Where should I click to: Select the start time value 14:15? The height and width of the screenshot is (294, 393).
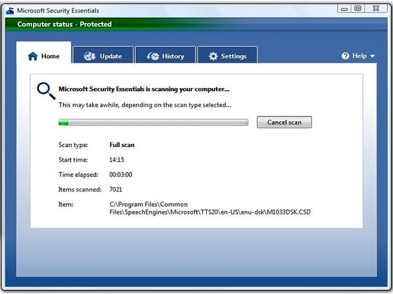pos(116,160)
